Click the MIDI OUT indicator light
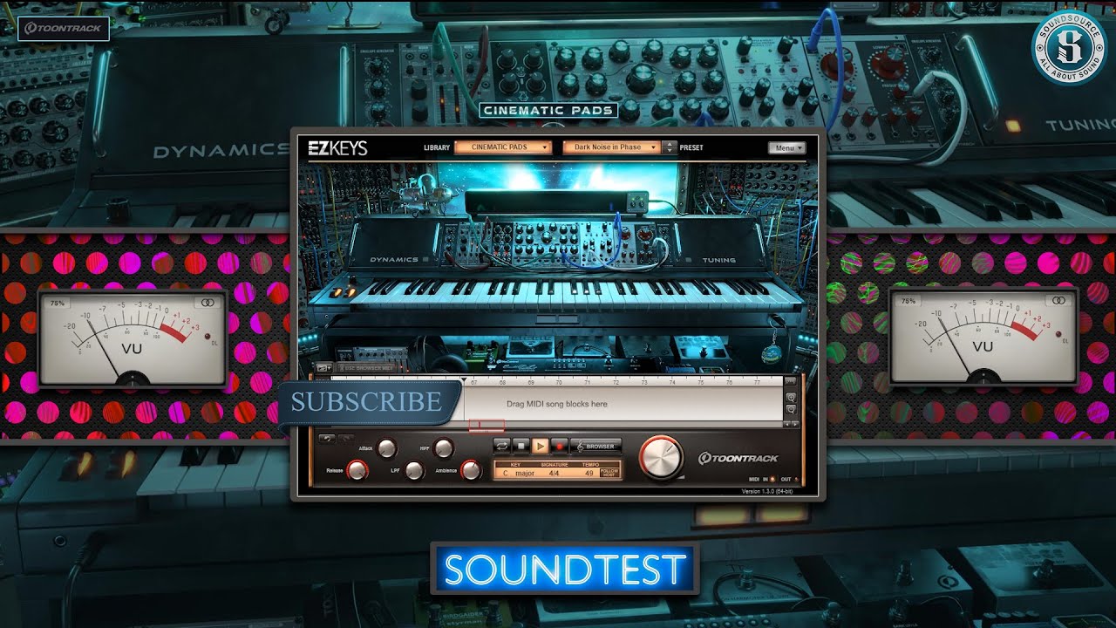The width and height of the screenshot is (1116, 628). (797, 479)
